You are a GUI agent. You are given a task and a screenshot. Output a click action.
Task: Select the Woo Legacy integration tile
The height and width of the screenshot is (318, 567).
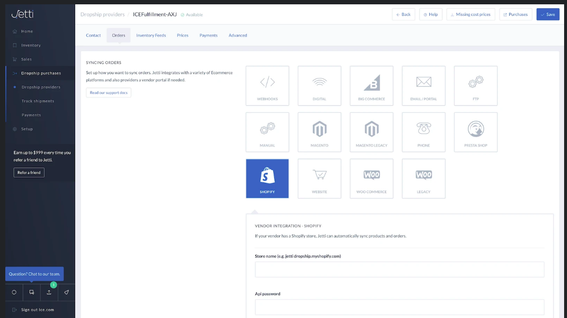pos(423,178)
